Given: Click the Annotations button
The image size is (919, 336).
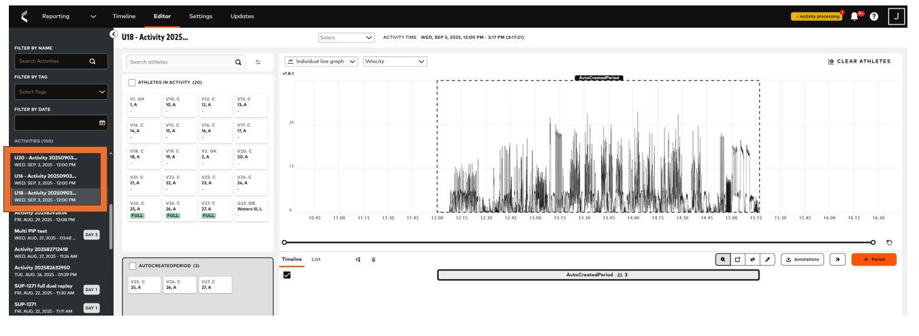Looking at the screenshot, I should pyautogui.click(x=802, y=259).
